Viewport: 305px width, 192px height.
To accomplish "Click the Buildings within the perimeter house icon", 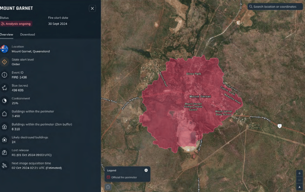I will 4,113.
